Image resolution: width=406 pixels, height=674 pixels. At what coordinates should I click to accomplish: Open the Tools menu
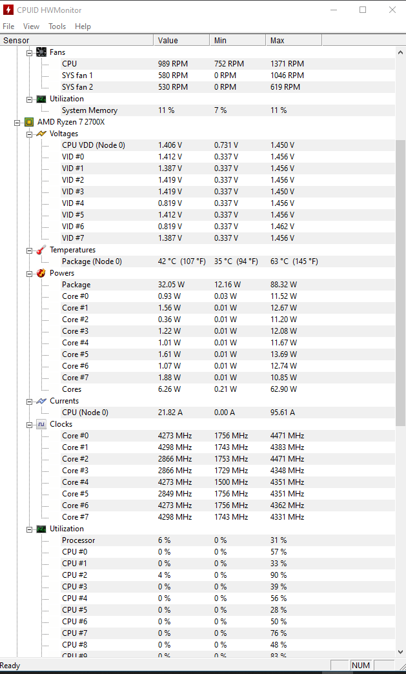coord(57,26)
